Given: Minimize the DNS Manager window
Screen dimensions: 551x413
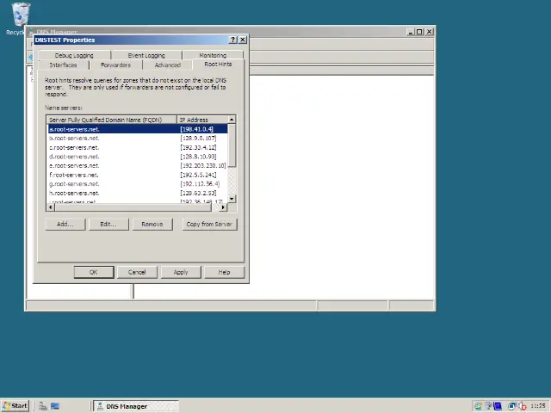Looking at the screenshot, I should pos(411,32).
